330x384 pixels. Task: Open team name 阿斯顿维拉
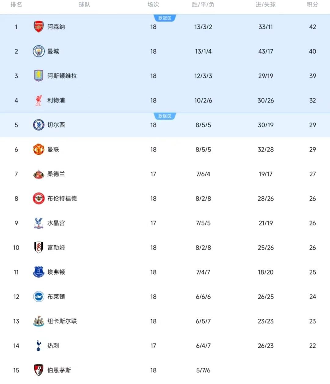62,76
